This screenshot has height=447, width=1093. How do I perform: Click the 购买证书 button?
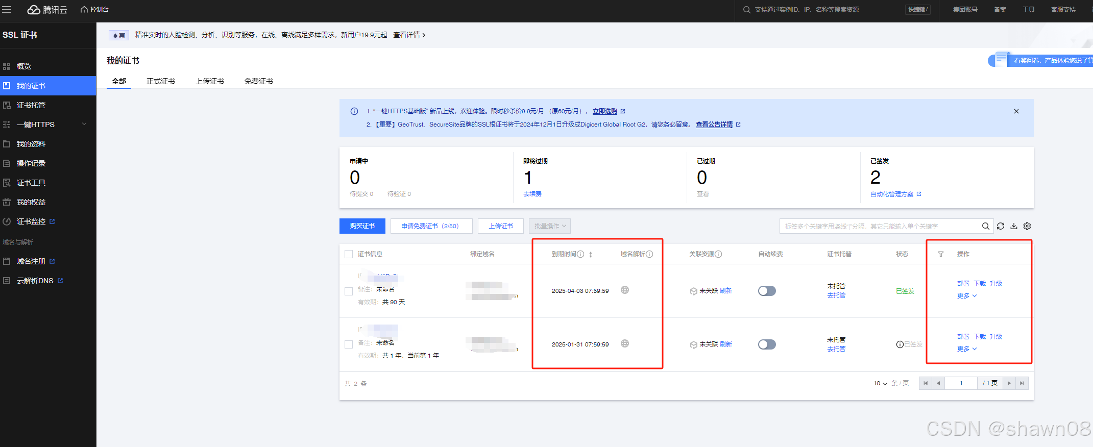tap(362, 226)
